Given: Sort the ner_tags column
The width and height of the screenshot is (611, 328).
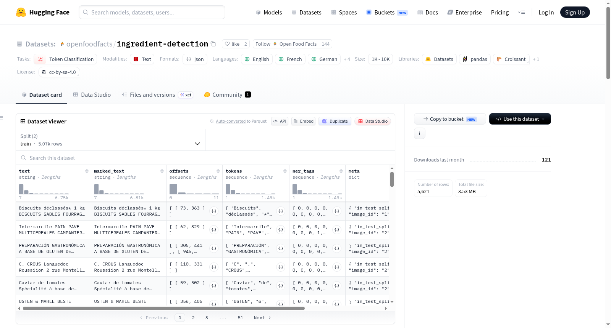Looking at the screenshot, I should click(341, 171).
